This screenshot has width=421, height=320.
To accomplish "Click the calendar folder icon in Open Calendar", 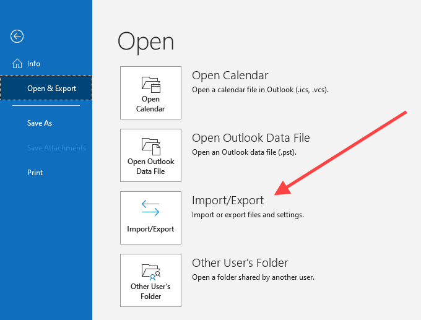I will click(x=150, y=84).
